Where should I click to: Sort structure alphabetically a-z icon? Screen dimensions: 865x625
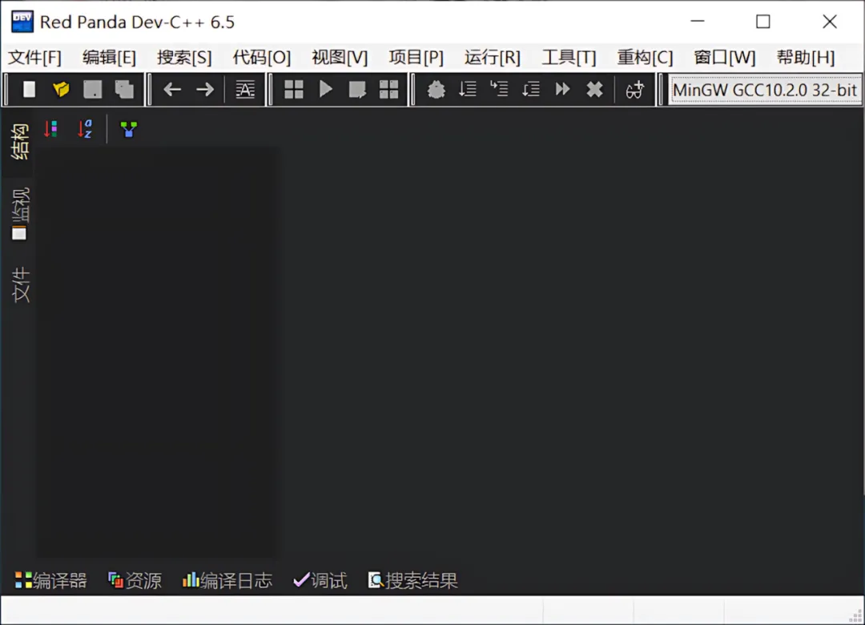[x=85, y=129]
